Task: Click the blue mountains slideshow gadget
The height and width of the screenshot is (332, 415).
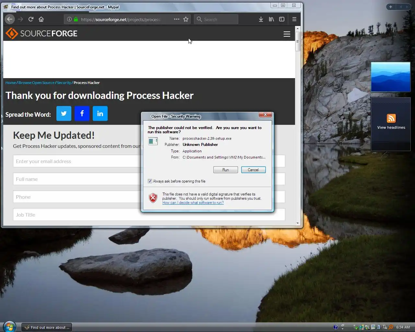Action: (x=391, y=77)
